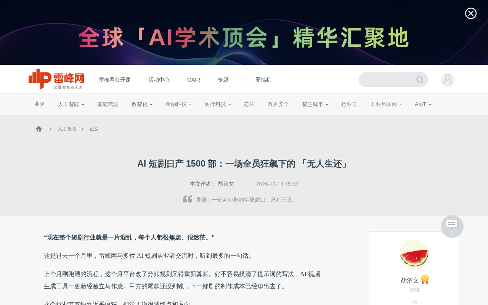
Task: Click author name 胡清文 in sidebar card
Action: coord(410,281)
